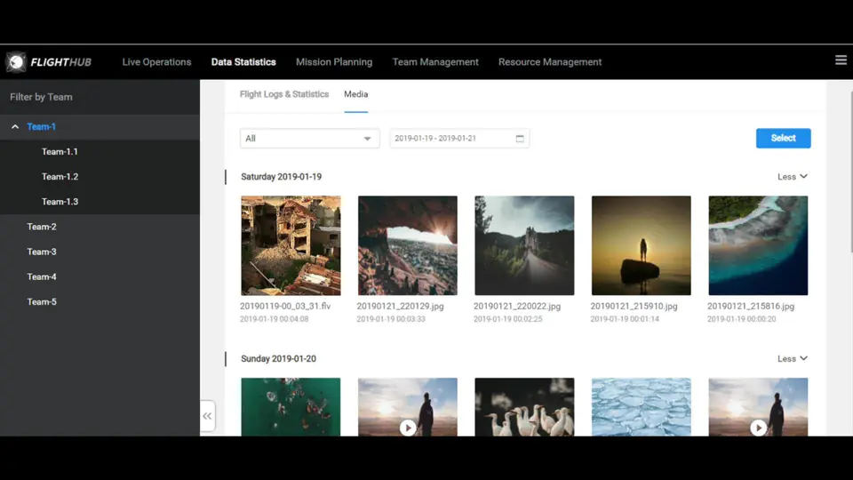
Task: Go to Live Operations
Action: [156, 62]
